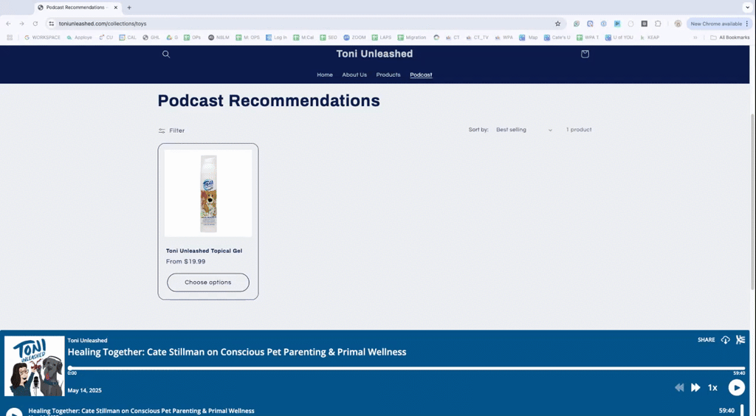Open the site search magnifier icon

tap(166, 55)
